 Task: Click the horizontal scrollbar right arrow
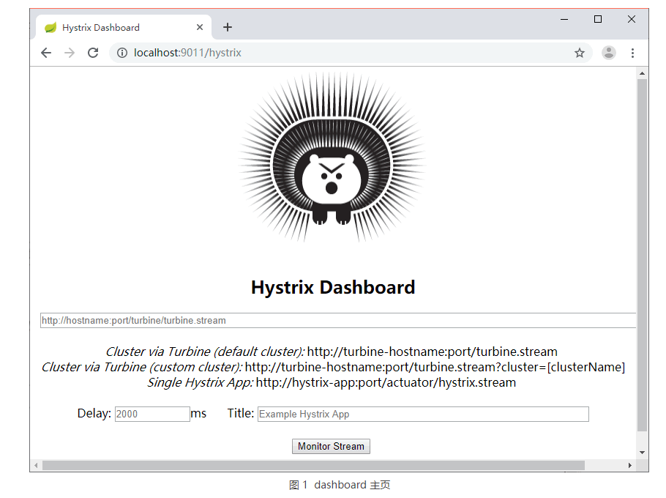coord(630,465)
